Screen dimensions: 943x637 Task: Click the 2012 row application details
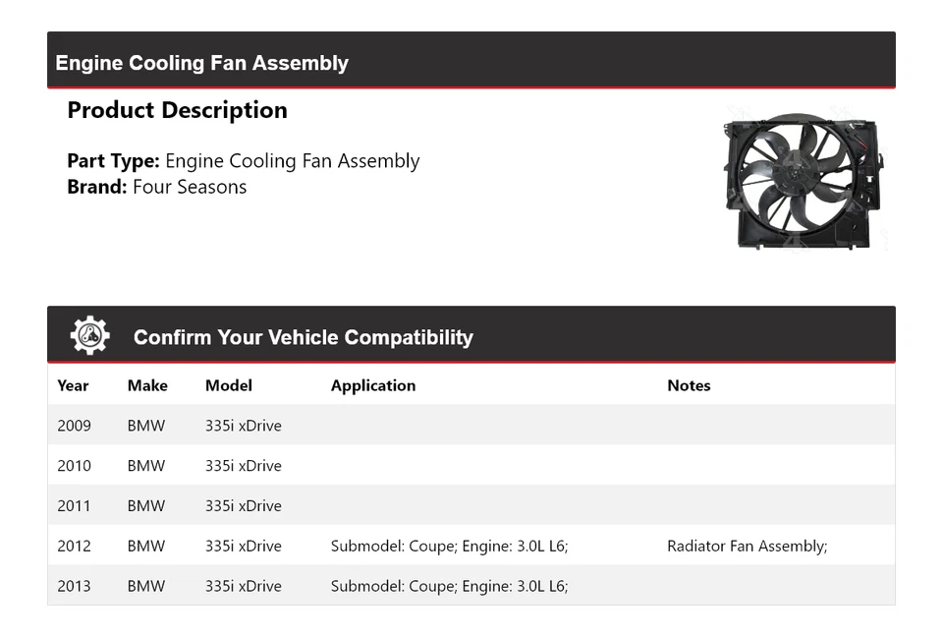(x=449, y=547)
